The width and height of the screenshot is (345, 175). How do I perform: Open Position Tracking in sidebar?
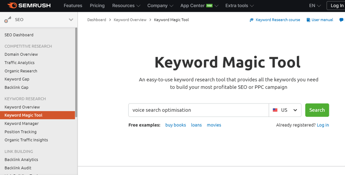click(x=20, y=132)
